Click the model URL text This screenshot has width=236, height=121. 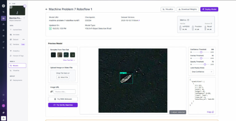click(64, 20)
